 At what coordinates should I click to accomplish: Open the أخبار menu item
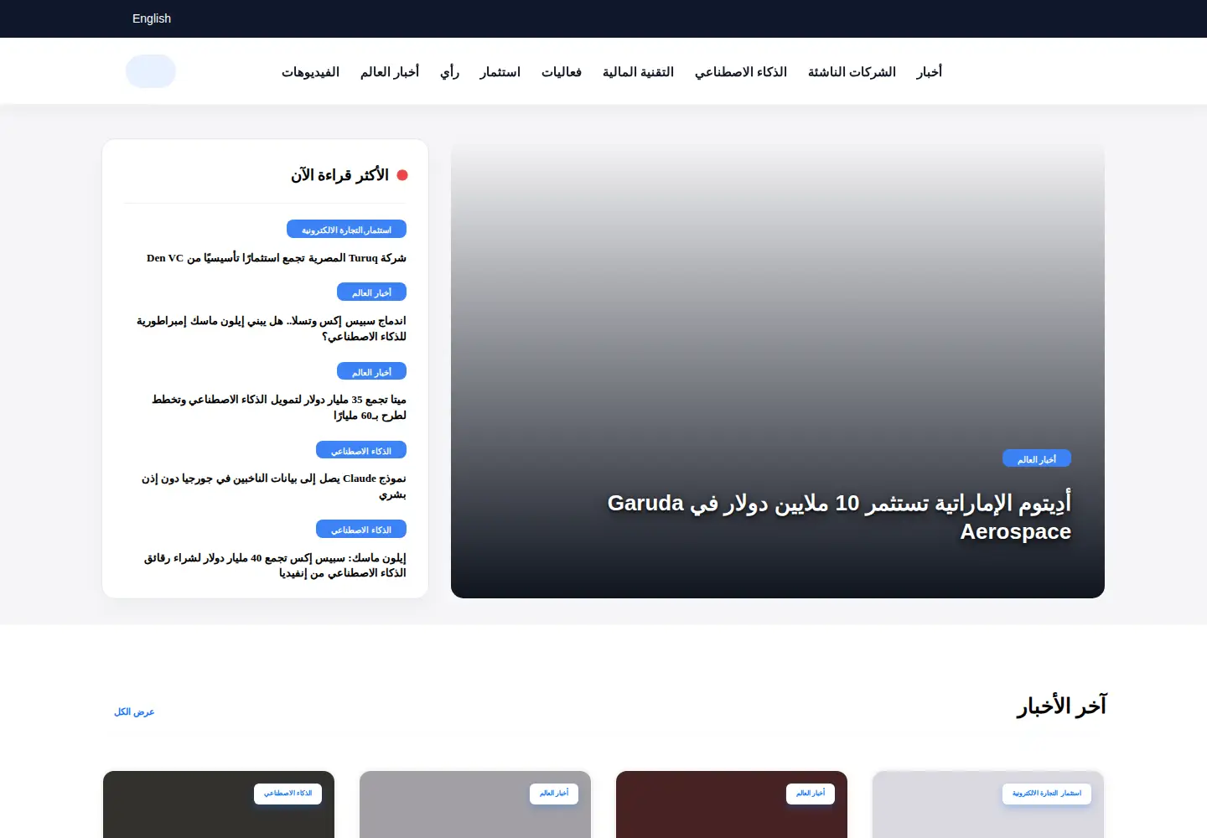[x=929, y=72]
